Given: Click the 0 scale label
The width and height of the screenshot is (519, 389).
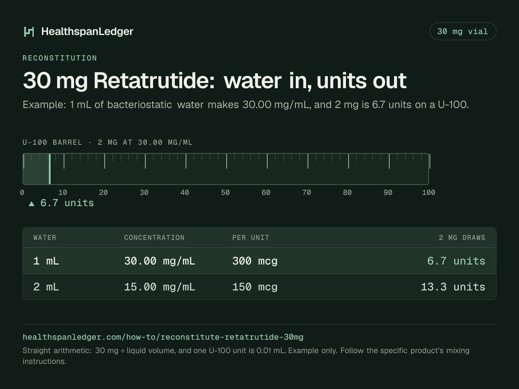Looking at the screenshot, I should [22, 192].
